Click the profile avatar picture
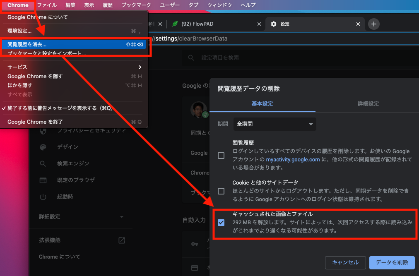Image resolution: width=419 pixels, height=276 pixels. tap(198, 109)
